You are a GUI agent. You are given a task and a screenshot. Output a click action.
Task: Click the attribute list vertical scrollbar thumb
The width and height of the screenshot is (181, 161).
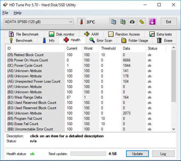pos(174,76)
